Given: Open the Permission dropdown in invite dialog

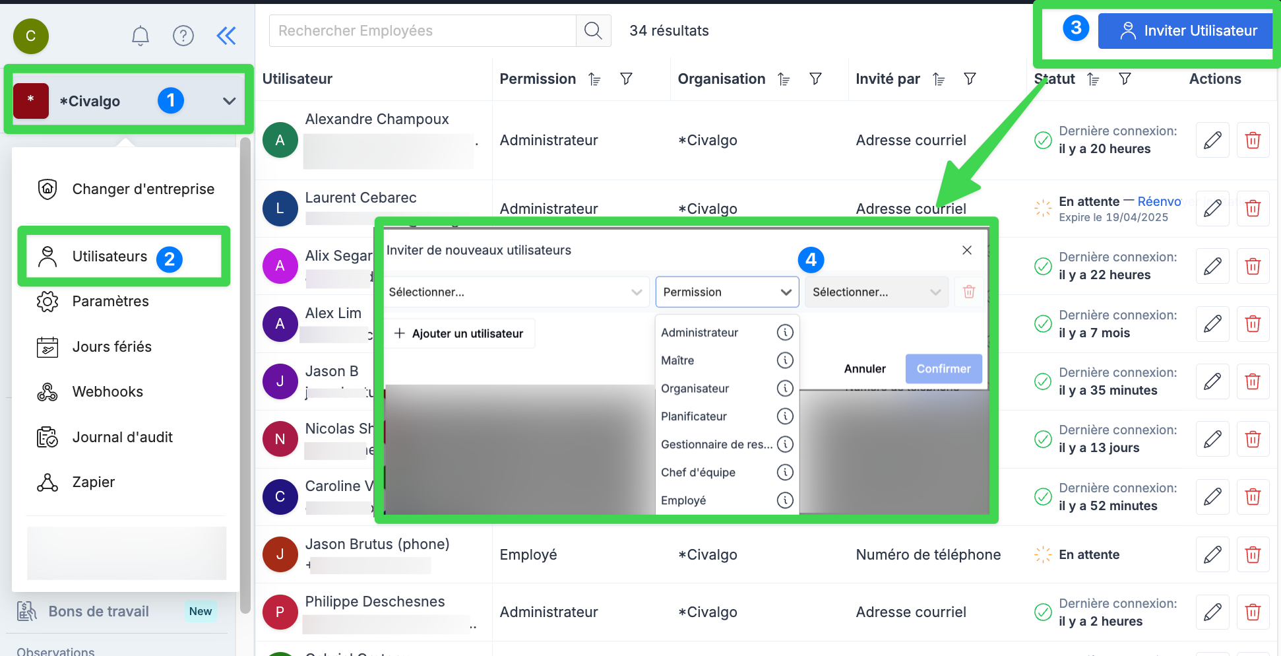Looking at the screenshot, I should (726, 292).
